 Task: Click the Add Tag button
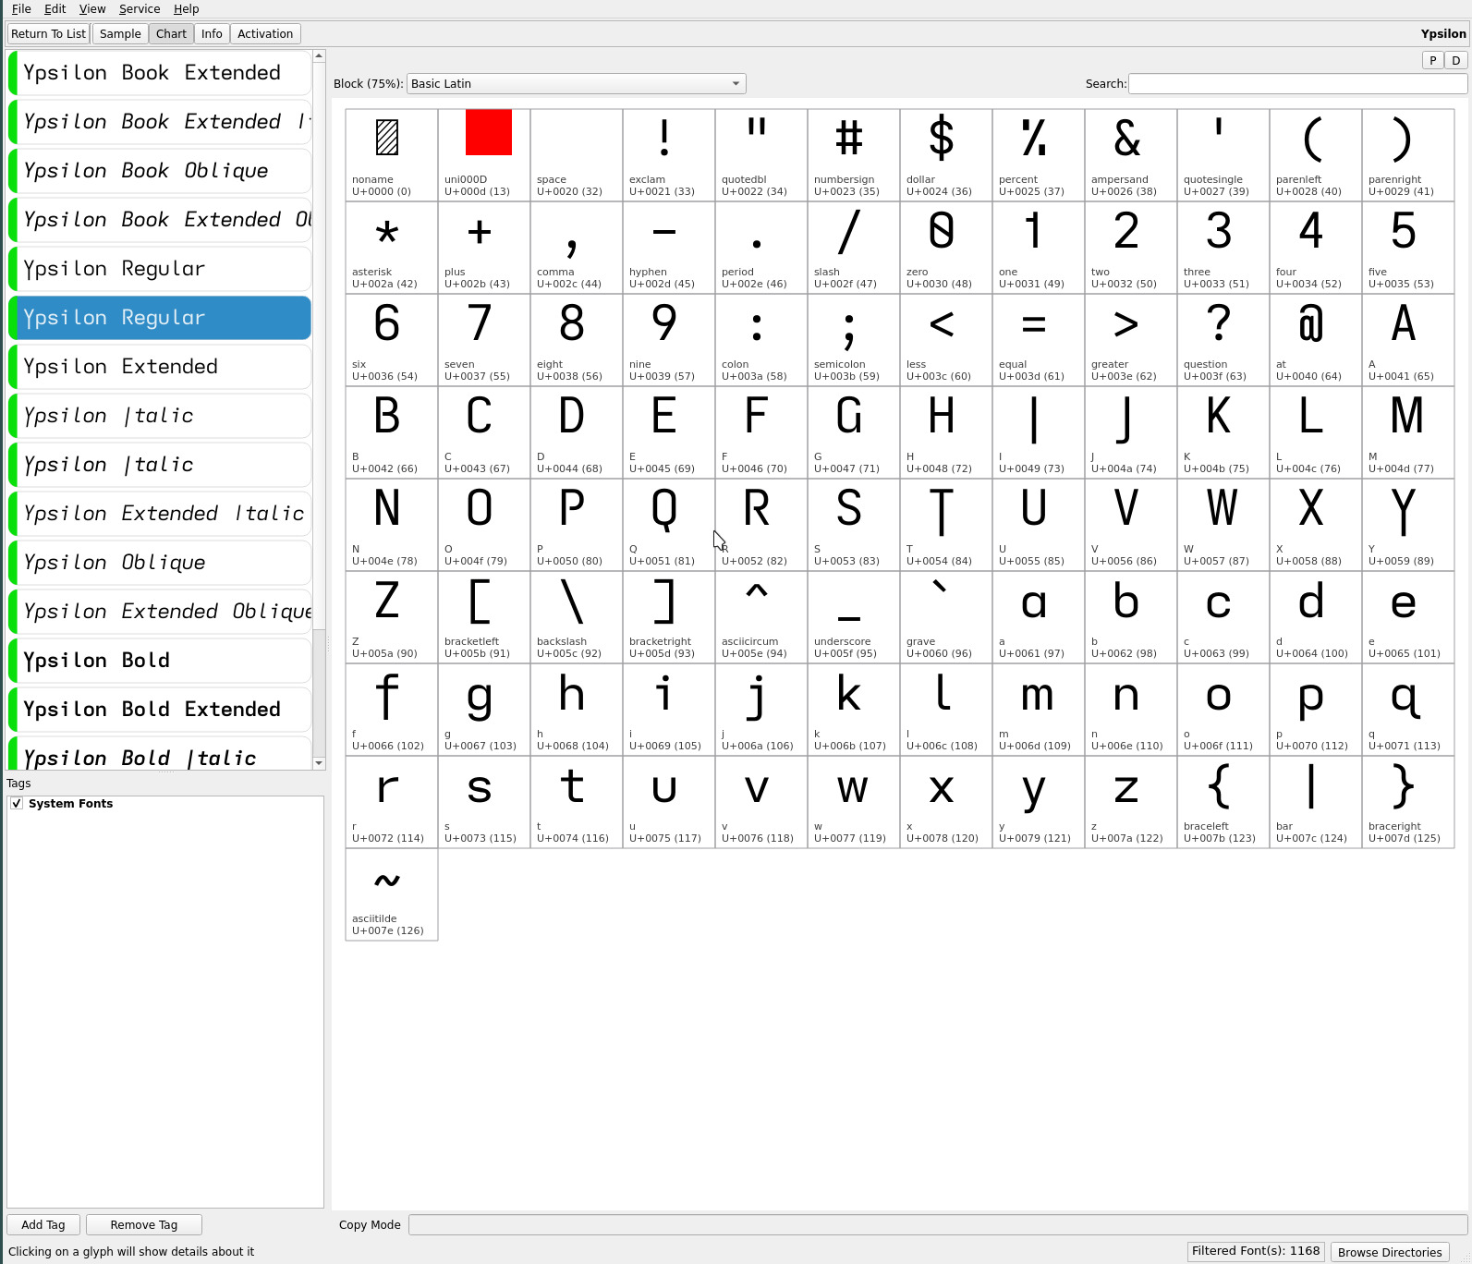[x=43, y=1224]
